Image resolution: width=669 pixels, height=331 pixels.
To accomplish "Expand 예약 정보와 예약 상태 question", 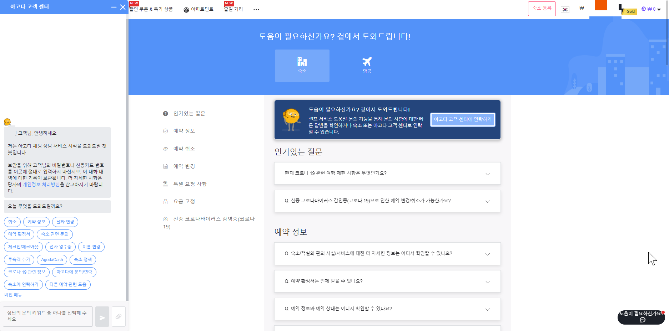I will click(387, 309).
